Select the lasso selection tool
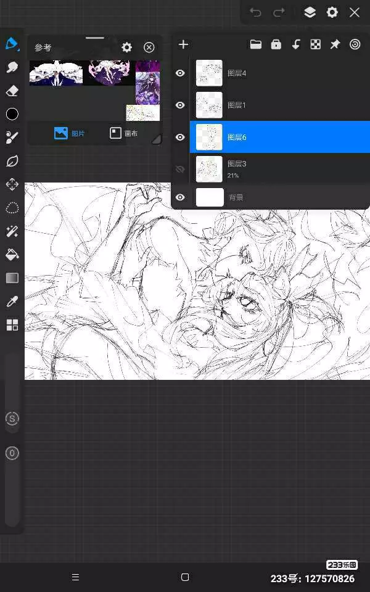This screenshot has width=370, height=592. 12,208
